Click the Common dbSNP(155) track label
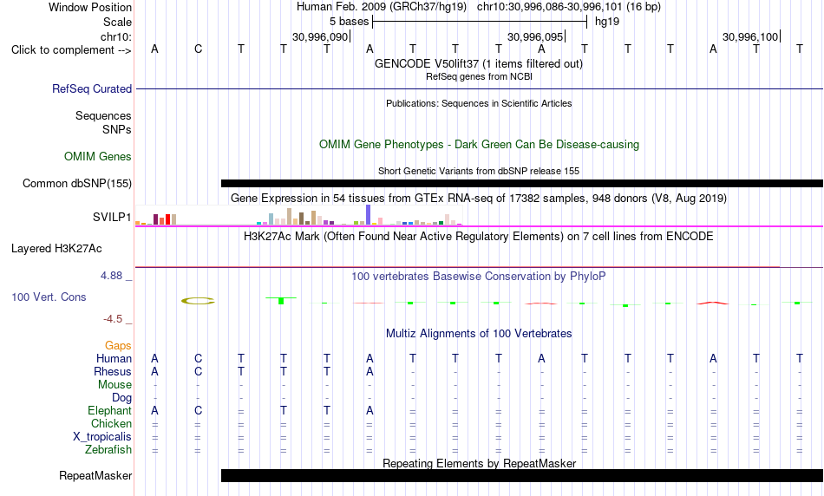824x496 pixels. 77,183
